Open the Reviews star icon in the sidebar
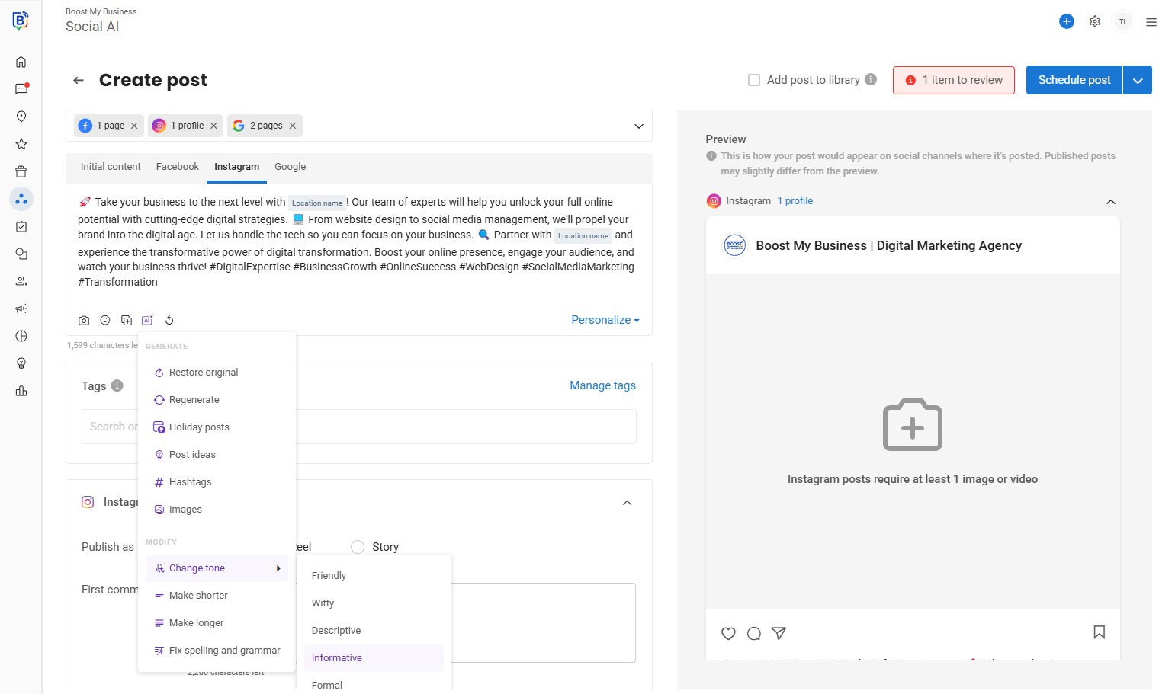Screen dimensions: 1175x694 (x=21, y=144)
